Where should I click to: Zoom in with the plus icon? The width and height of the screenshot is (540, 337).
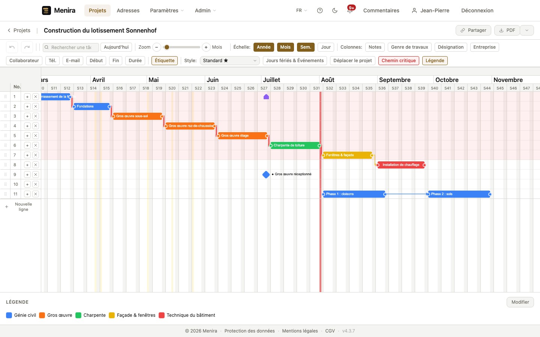pos(206,47)
